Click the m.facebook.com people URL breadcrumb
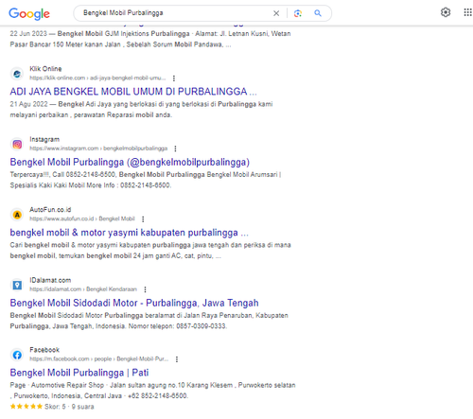473x419 pixels. 99,359
